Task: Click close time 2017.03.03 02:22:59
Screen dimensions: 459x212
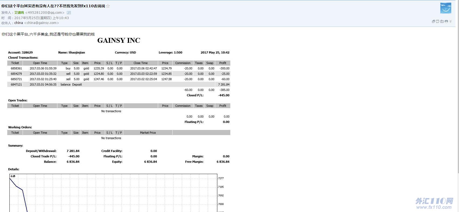Action: 144,74
